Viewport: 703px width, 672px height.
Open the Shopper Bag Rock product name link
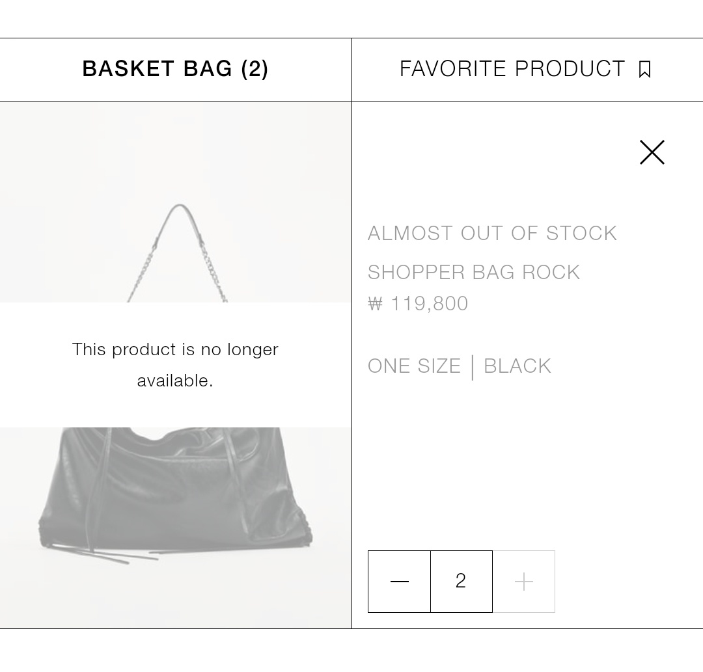(x=474, y=273)
